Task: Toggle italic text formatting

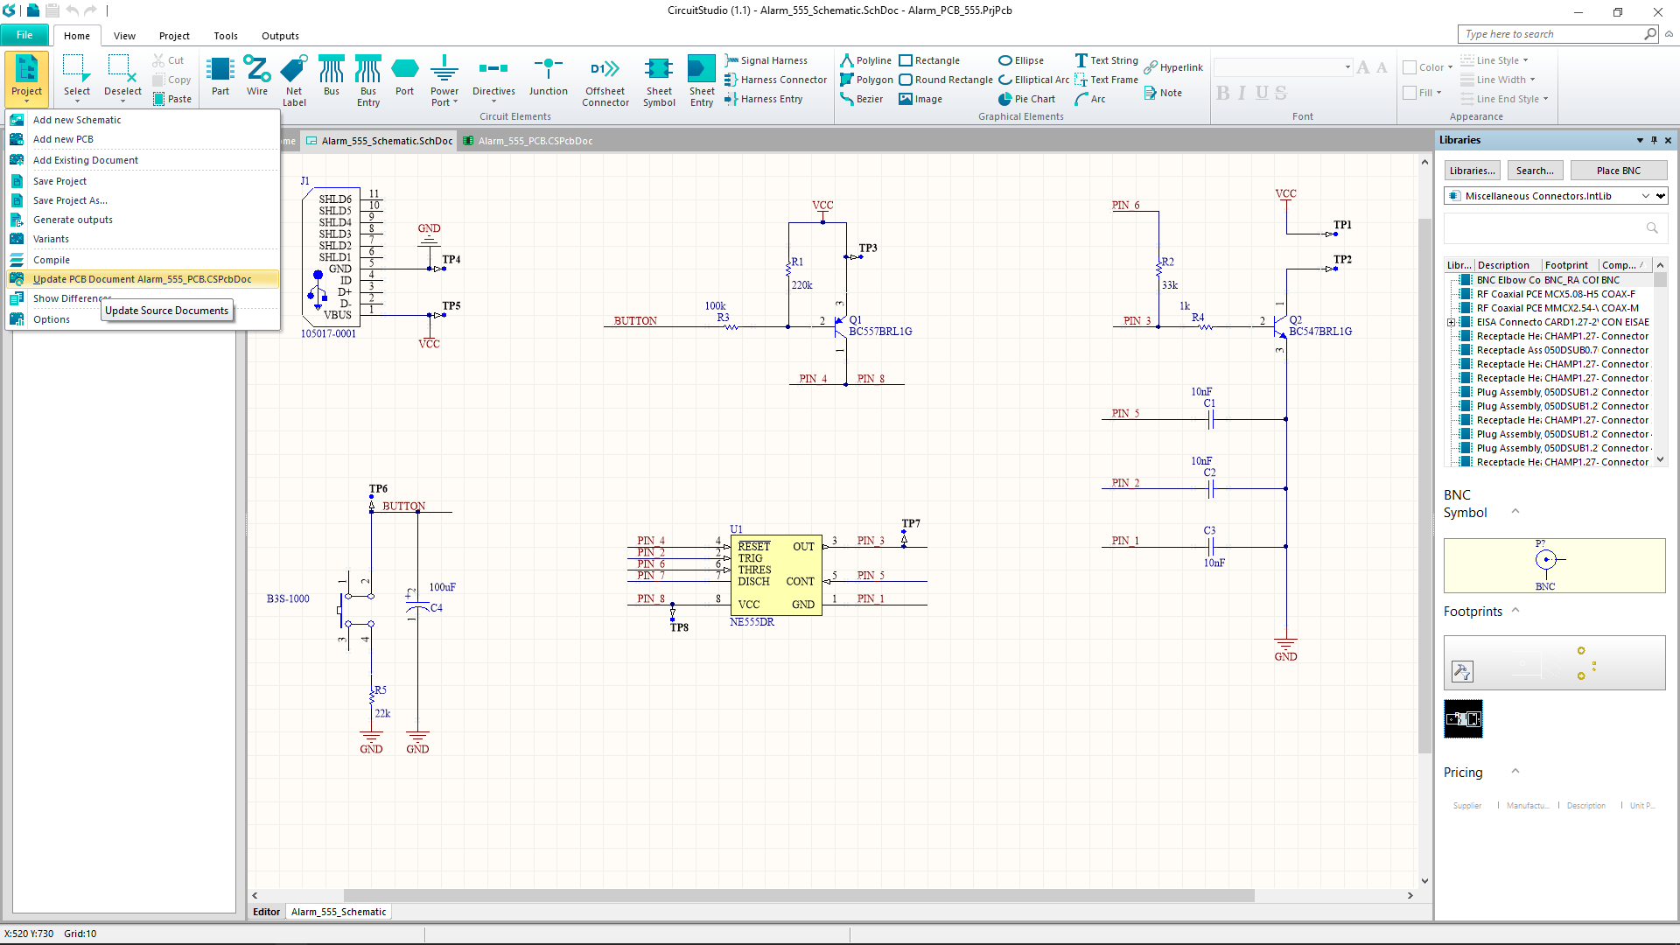Action: pos(1242,92)
